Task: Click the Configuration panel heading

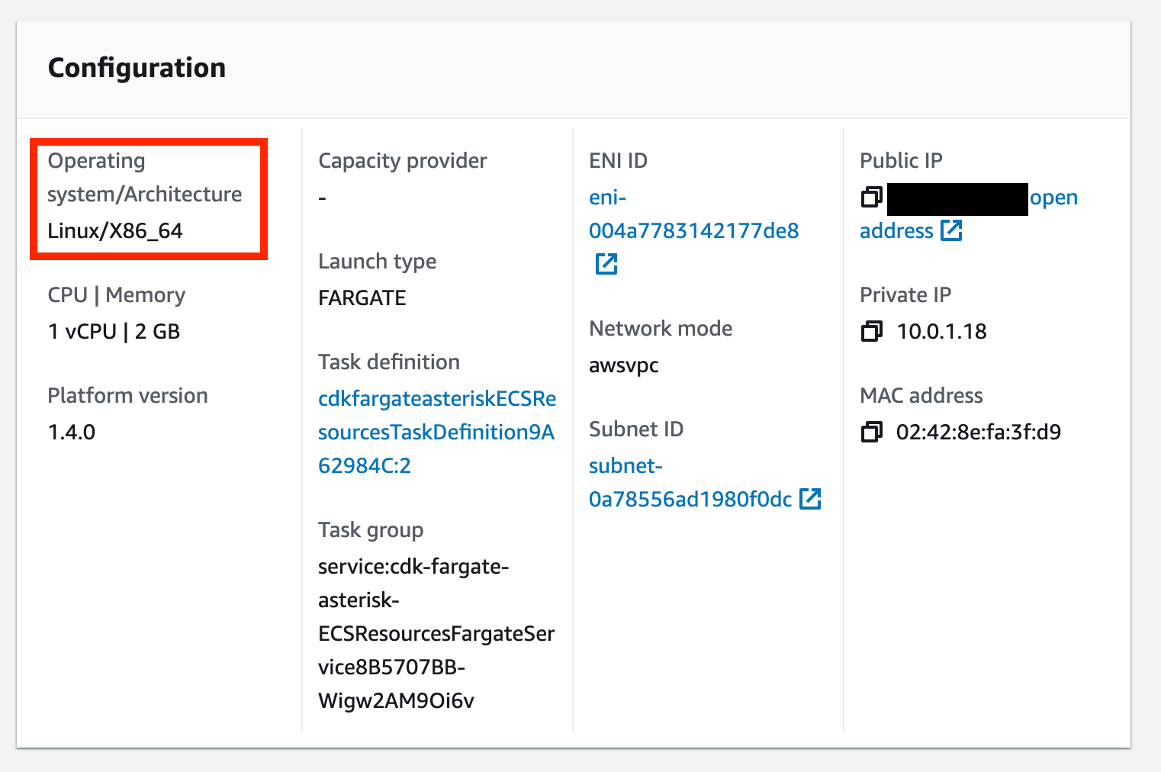Action: [x=137, y=68]
